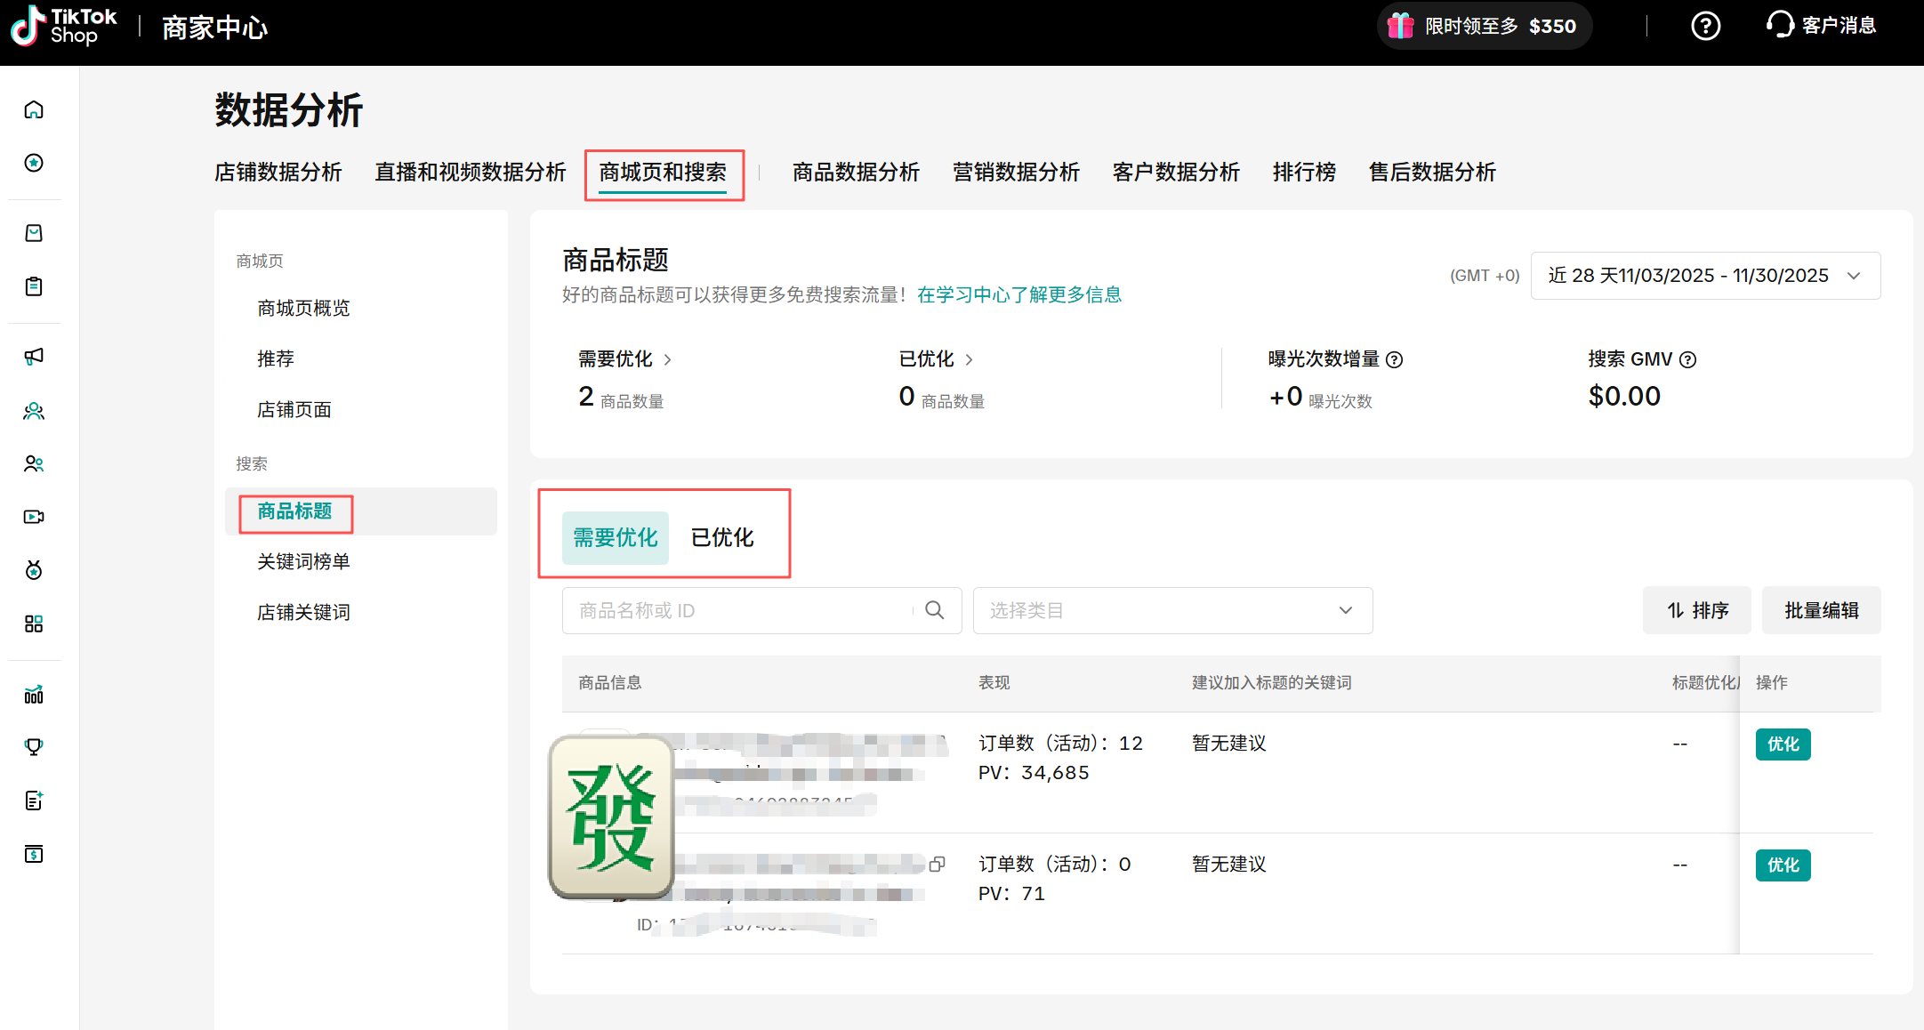Open 店铺页面 in side menu
1924x1030 pixels.
coord(294,409)
